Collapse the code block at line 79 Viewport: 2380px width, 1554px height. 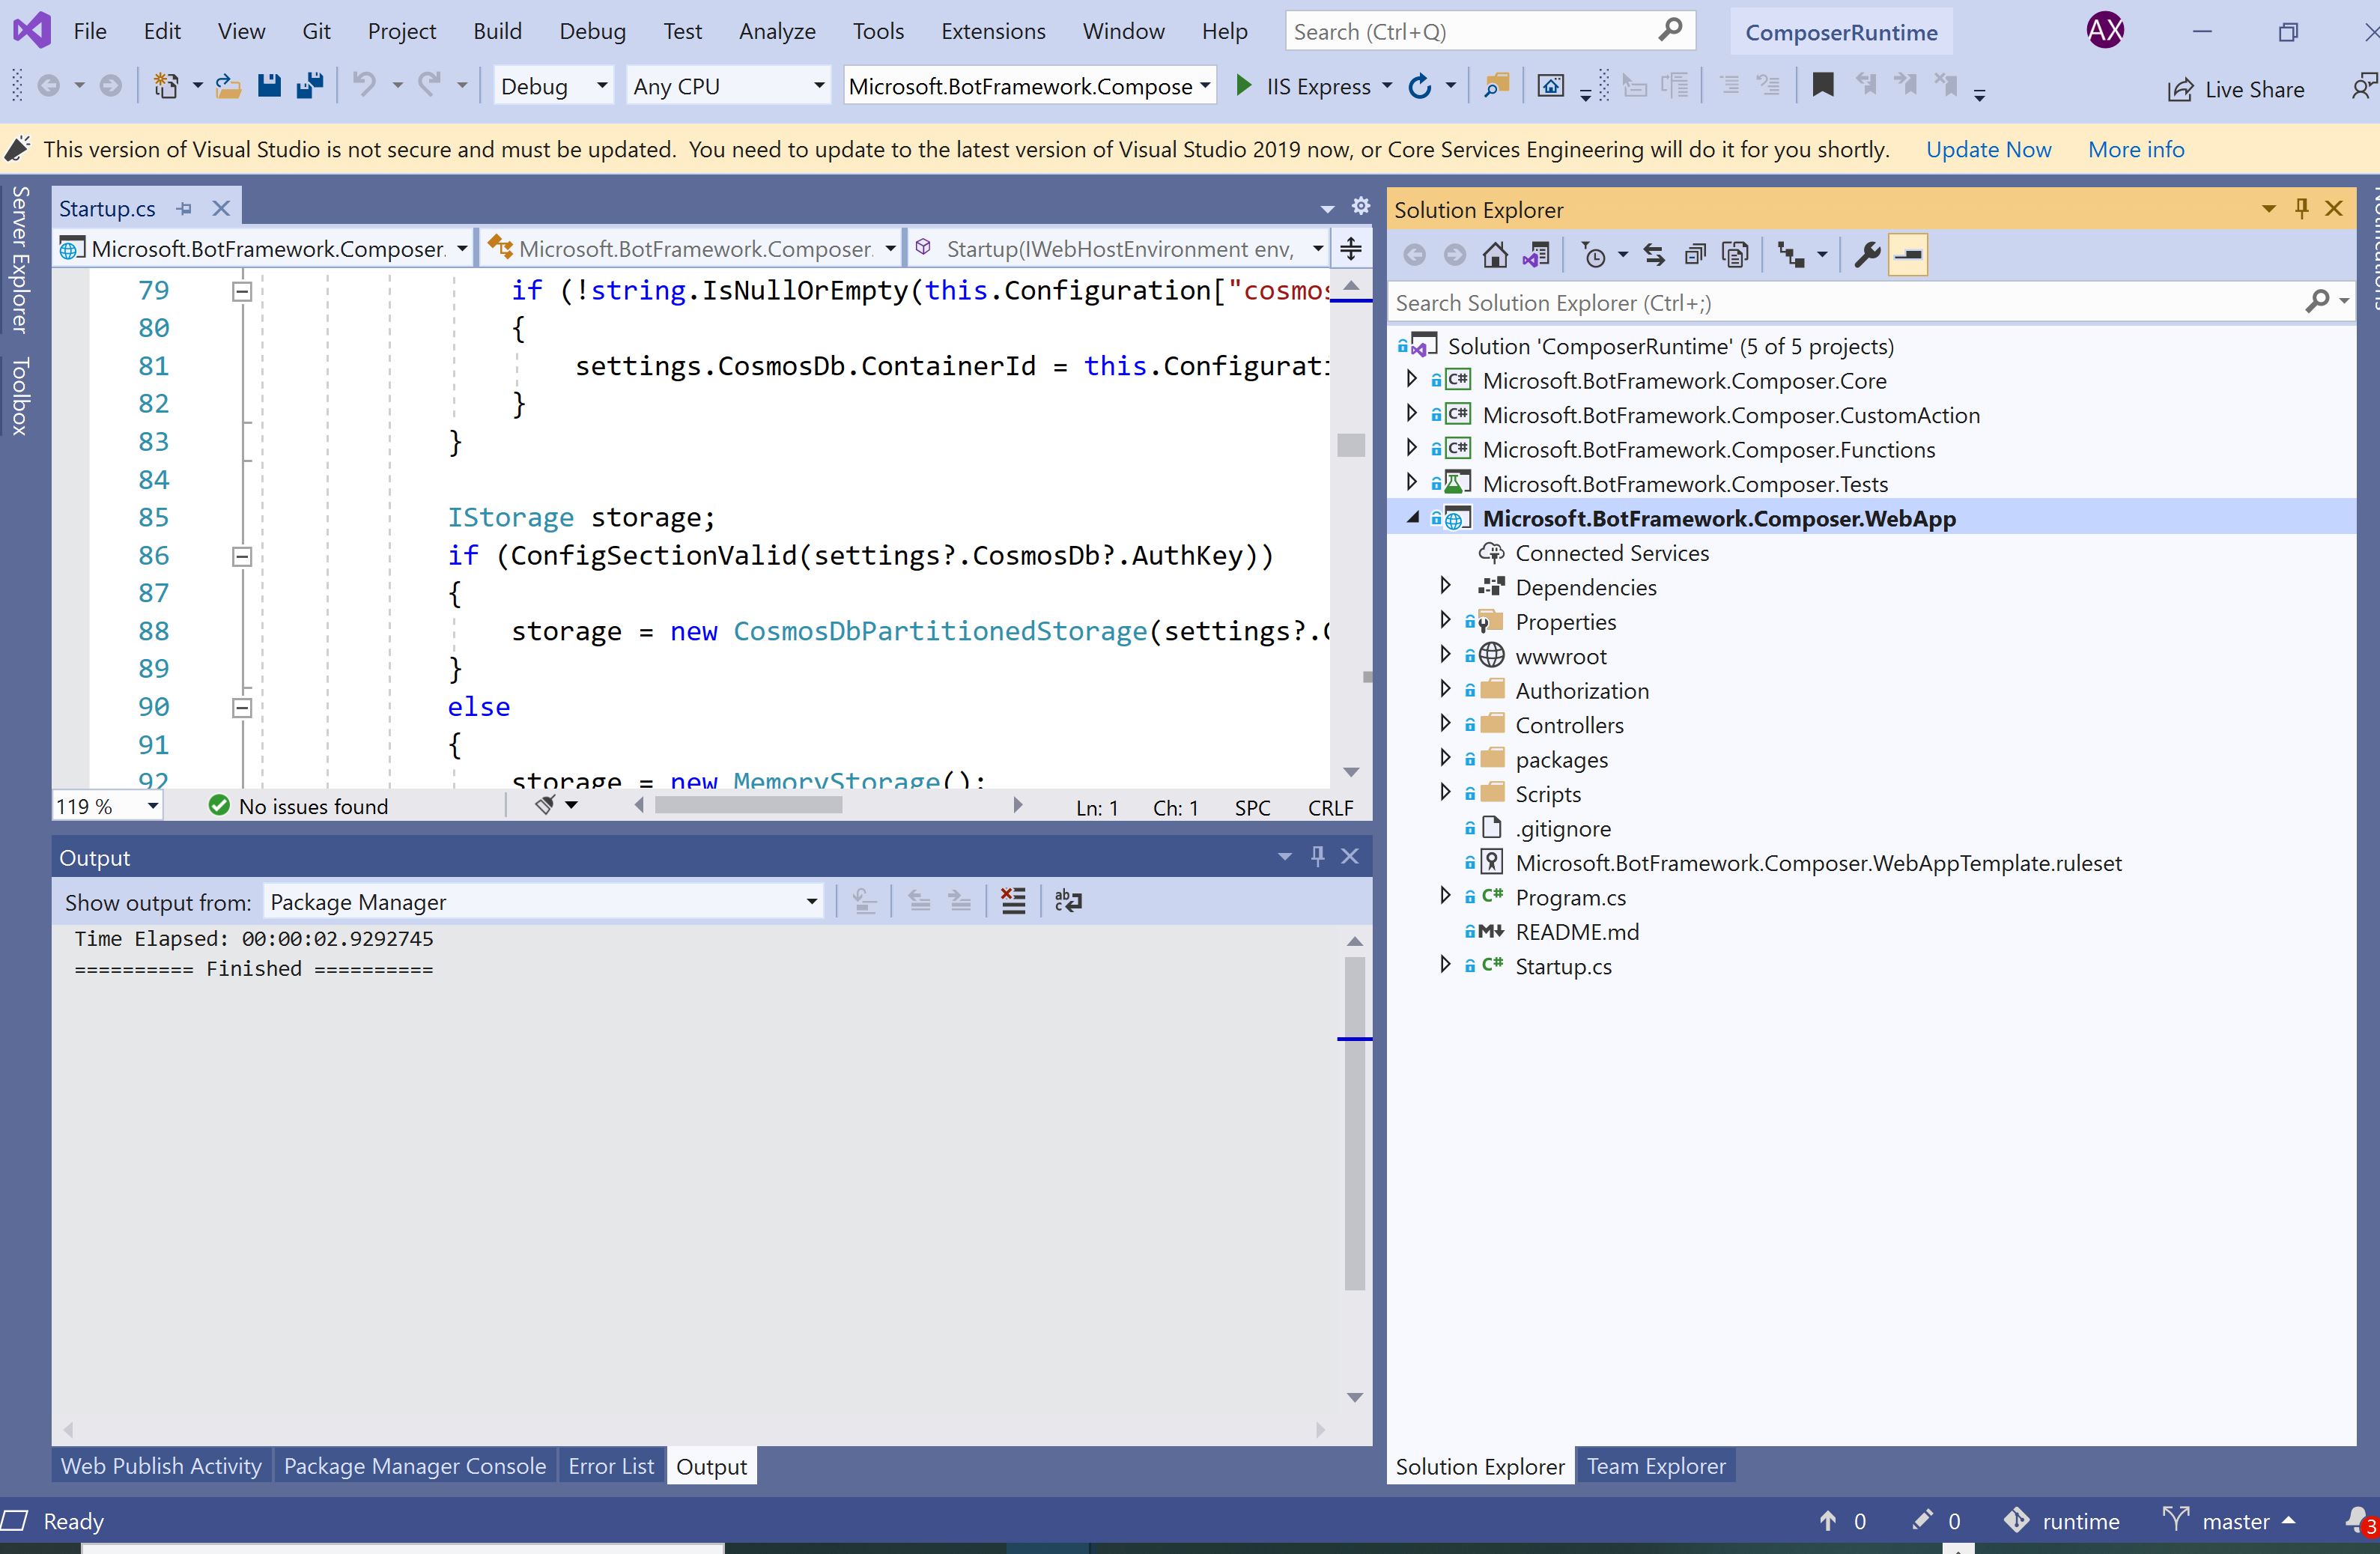tap(242, 291)
